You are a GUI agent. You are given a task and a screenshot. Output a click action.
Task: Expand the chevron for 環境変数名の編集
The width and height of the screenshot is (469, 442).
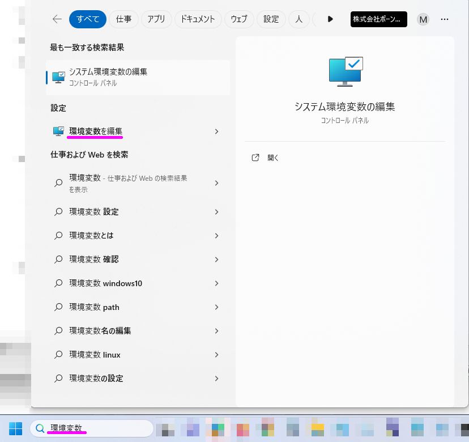pyautogui.click(x=216, y=331)
